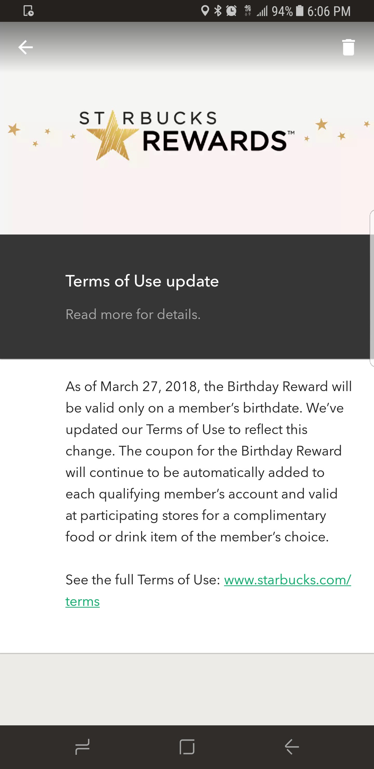Tap the battery icon in status bar
This screenshot has width=374, height=769.
(300, 11)
